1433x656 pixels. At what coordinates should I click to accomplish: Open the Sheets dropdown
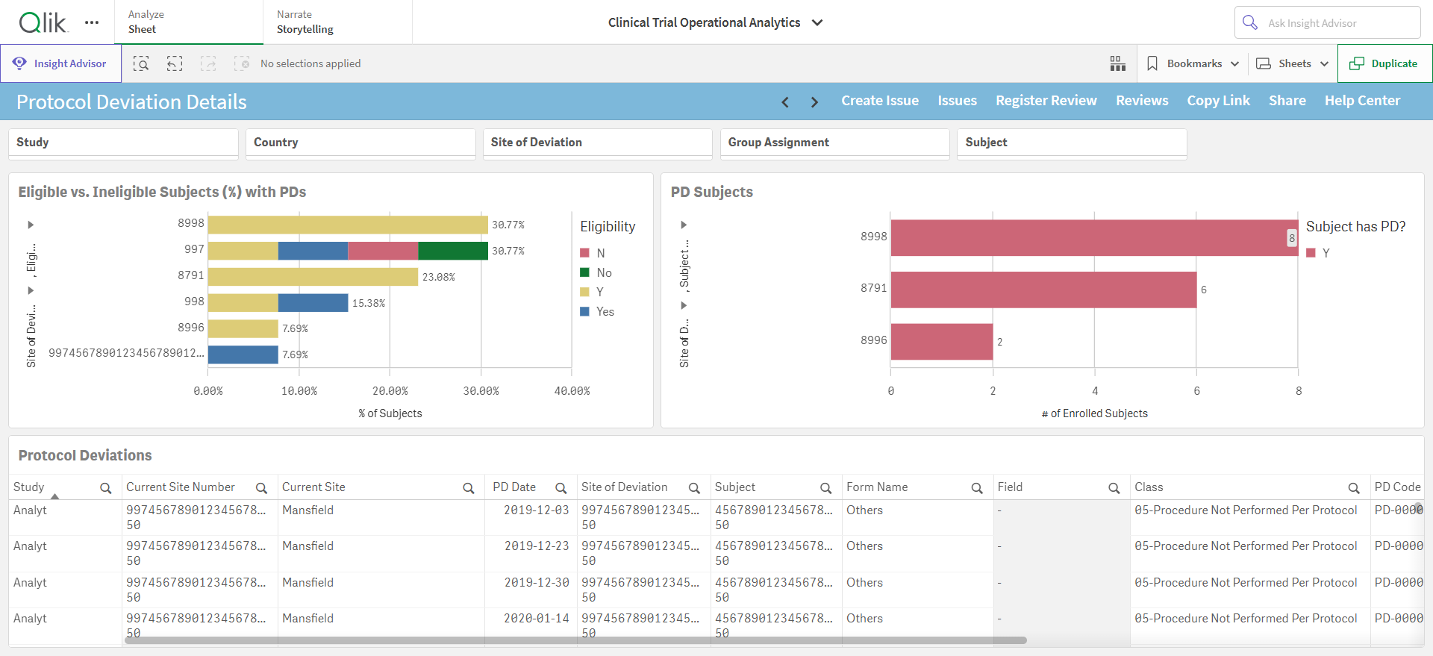(x=1293, y=63)
